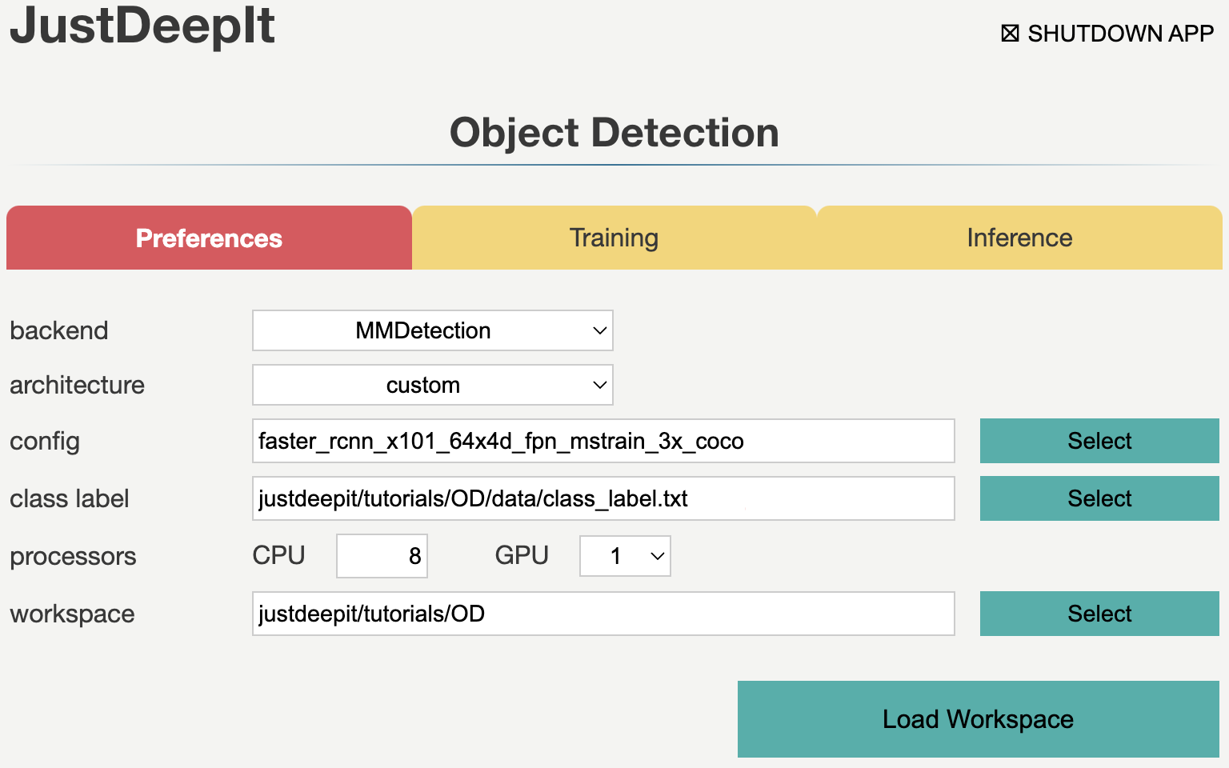Click the architecture label
Image resolution: width=1229 pixels, height=768 pixels.
tap(77, 385)
